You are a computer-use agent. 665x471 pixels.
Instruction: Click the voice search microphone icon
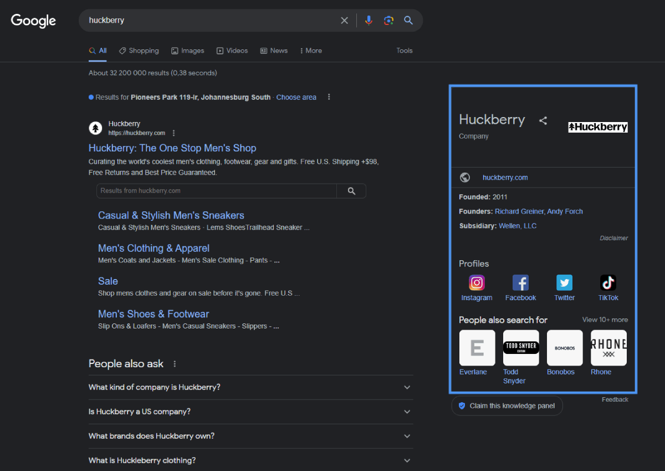point(369,21)
